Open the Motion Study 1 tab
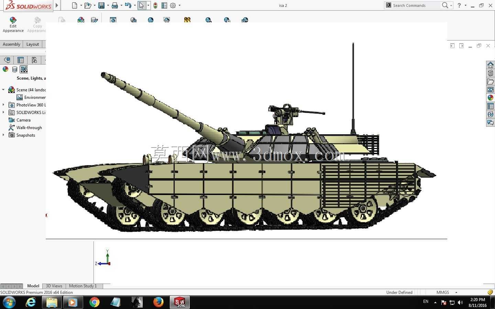 tap(83, 286)
